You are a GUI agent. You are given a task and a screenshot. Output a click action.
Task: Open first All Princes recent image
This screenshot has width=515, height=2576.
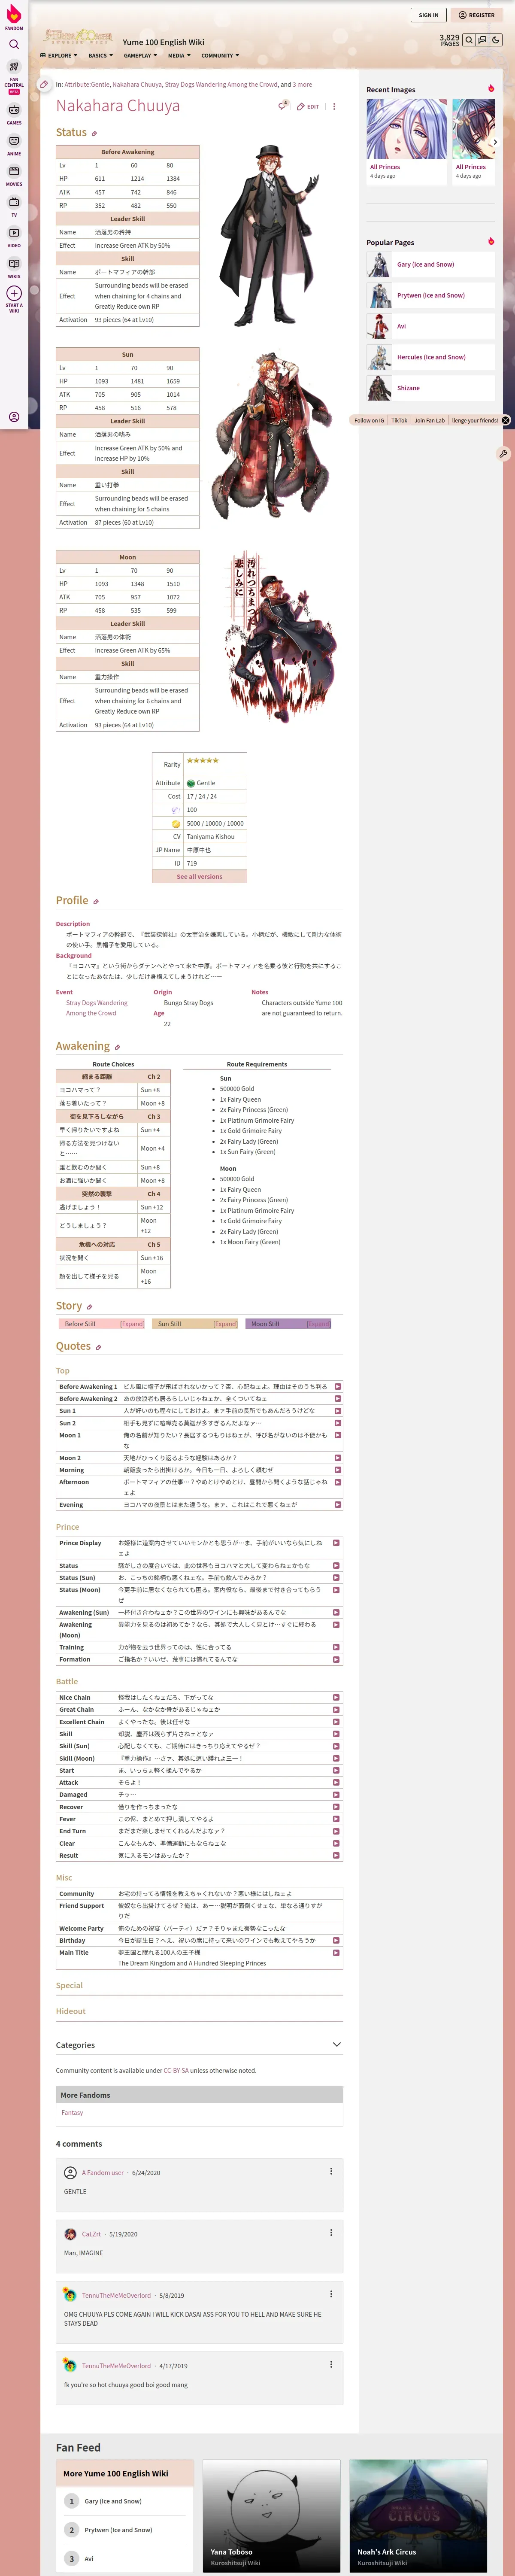pos(406,129)
